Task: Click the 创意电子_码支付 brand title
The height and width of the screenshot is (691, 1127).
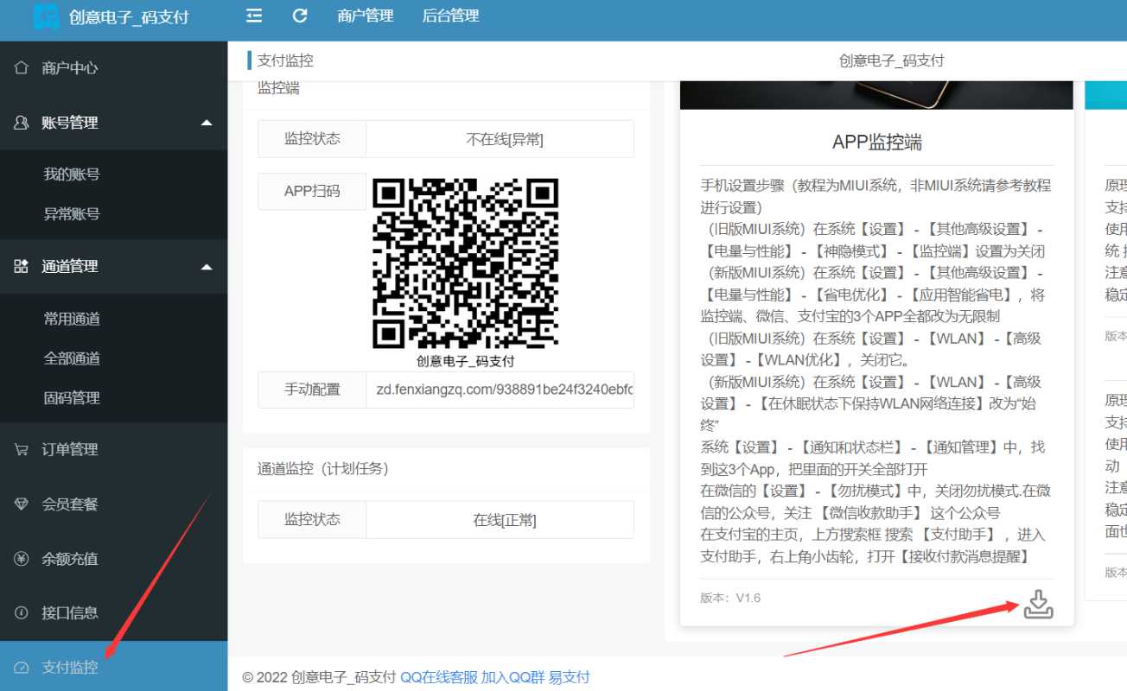Action: 129,17
